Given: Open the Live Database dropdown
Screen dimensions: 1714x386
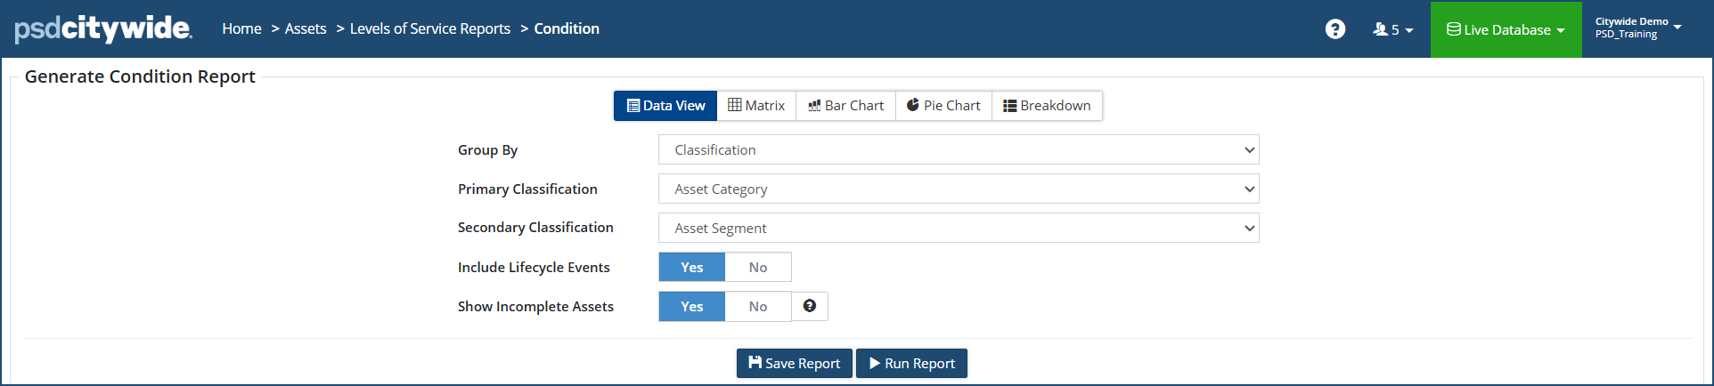Looking at the screenshot, I should pos(1506,29).
